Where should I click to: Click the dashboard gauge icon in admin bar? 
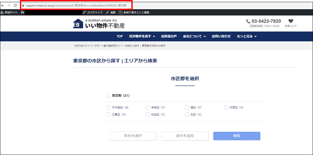click(x=22, y=12)
